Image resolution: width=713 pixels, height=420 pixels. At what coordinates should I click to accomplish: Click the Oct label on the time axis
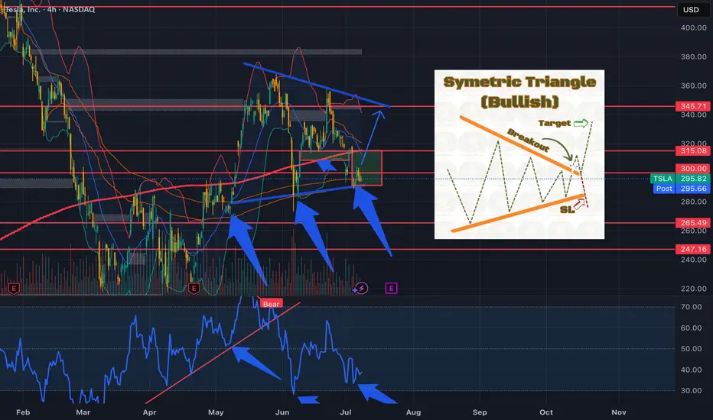pos(545,412)
